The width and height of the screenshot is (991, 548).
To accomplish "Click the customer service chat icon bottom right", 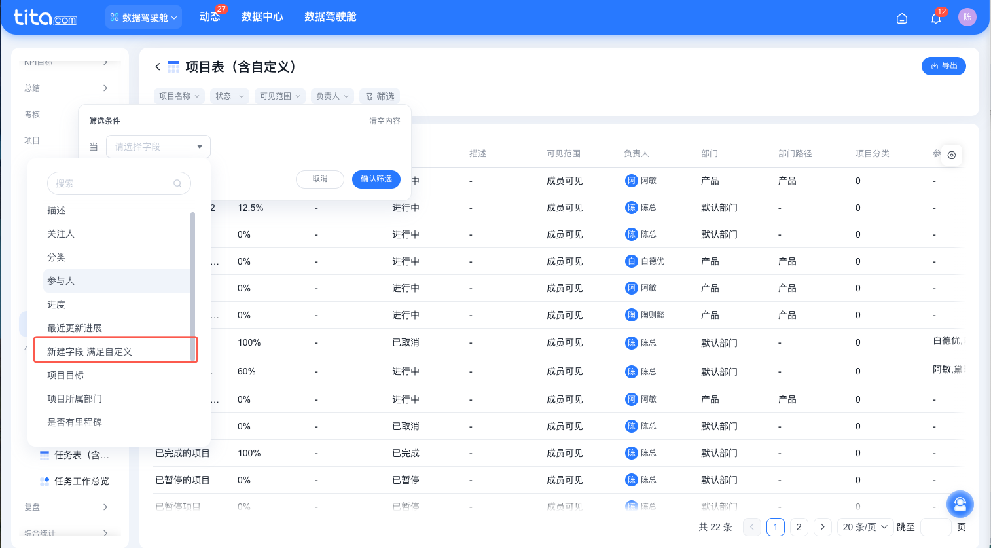I will 960,504.
